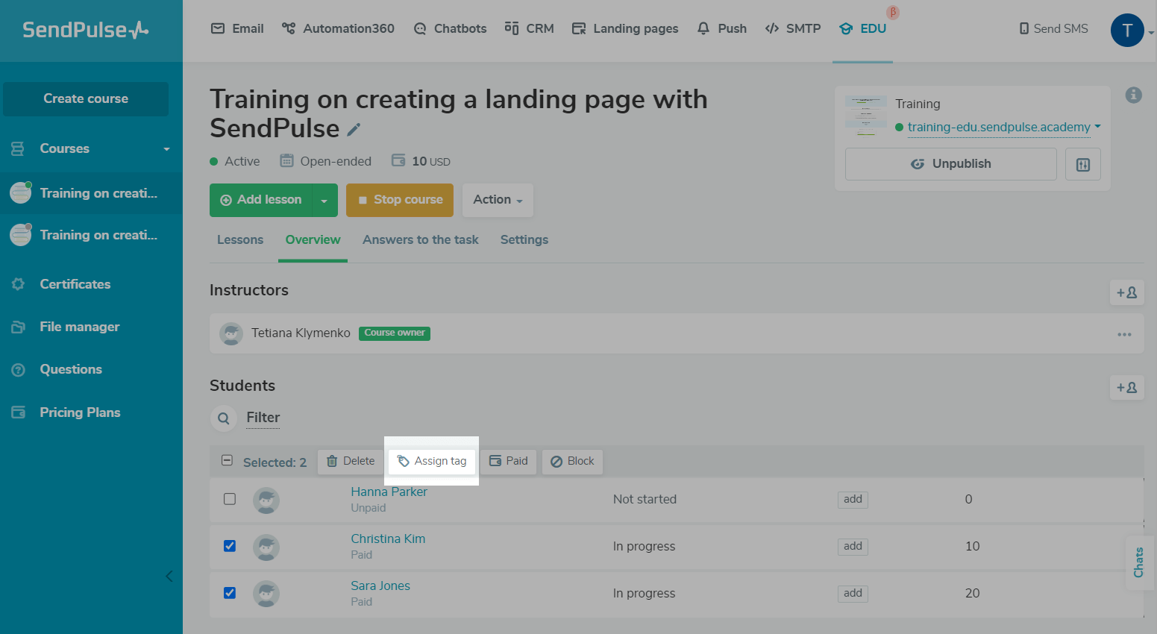Check the box next to Hanna Parker
1157x634 pixels.
(x=230, y=499)
